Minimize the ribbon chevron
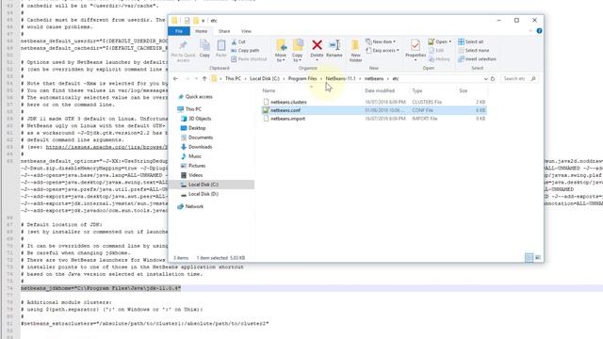The height and width of the screenshot is (339, 603). pos(530,31)
